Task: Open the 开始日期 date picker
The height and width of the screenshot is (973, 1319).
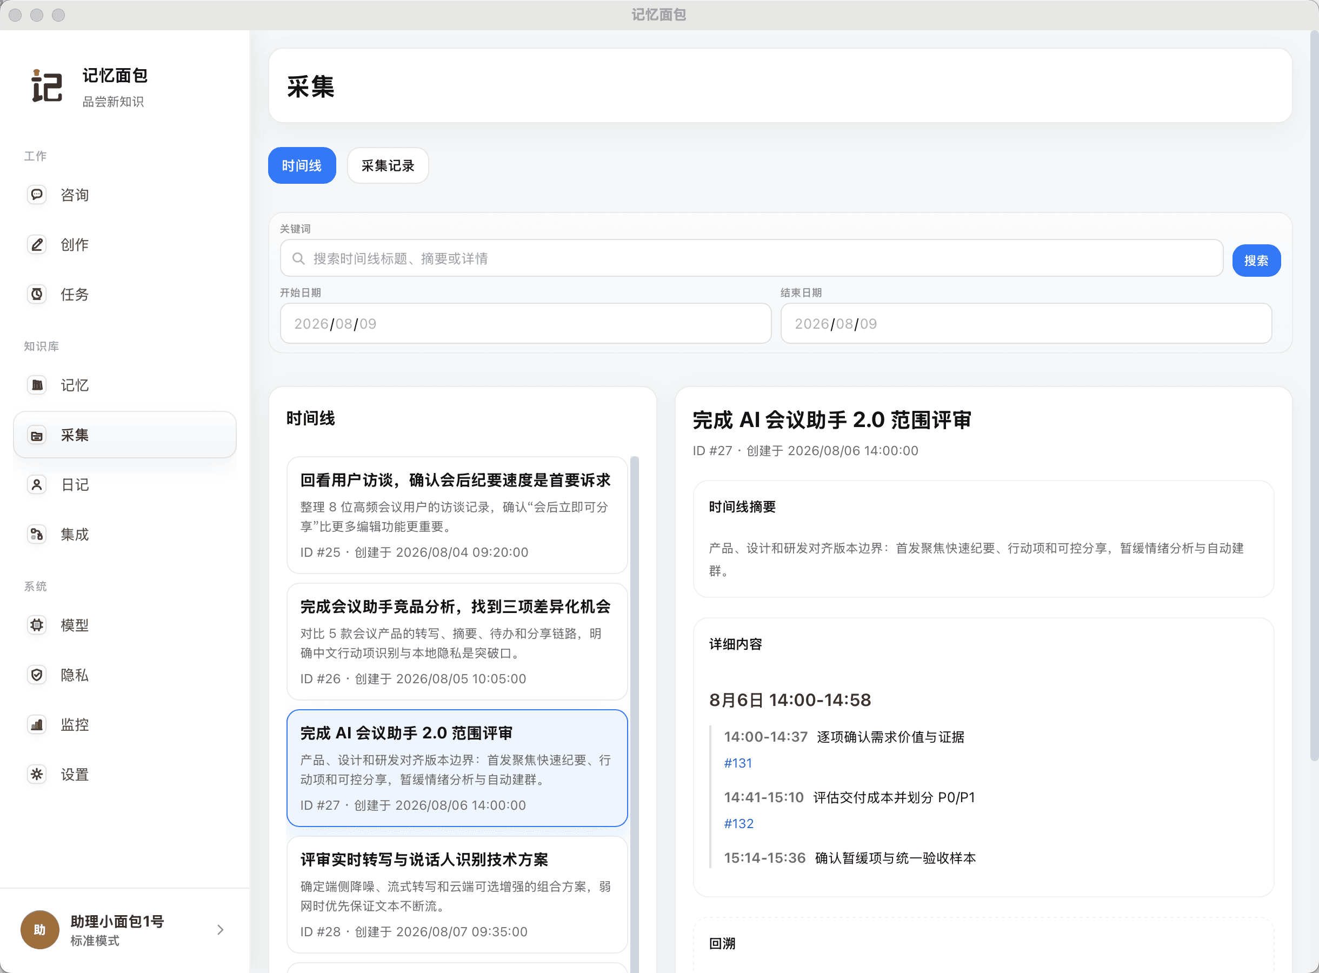Action: 525,323
